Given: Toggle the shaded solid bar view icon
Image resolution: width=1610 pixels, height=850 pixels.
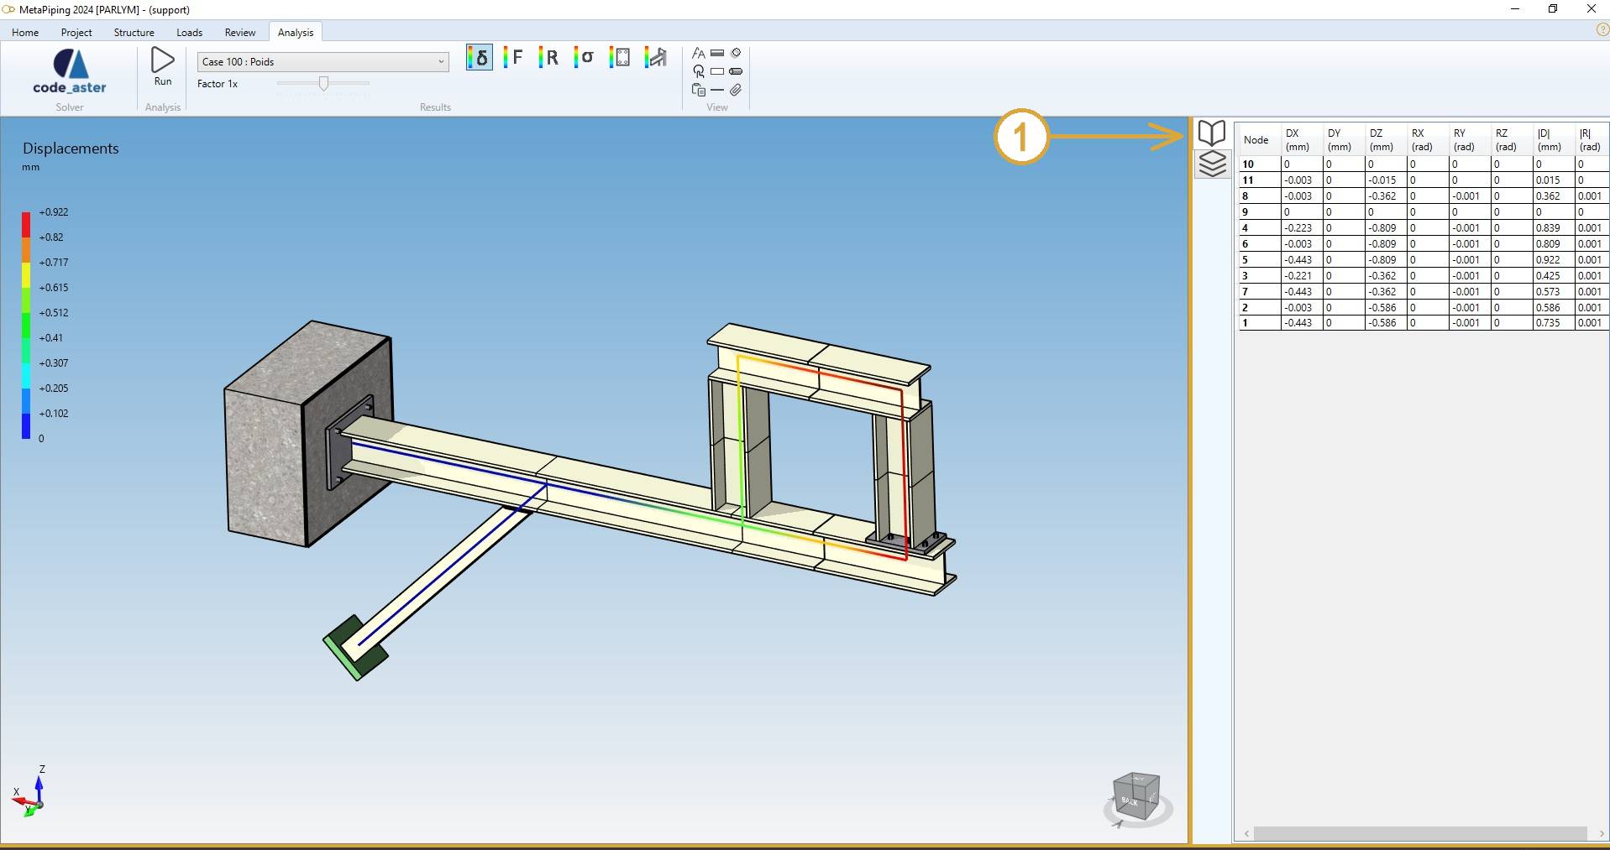Looking at the screenshot, I should tap(717, 53).
